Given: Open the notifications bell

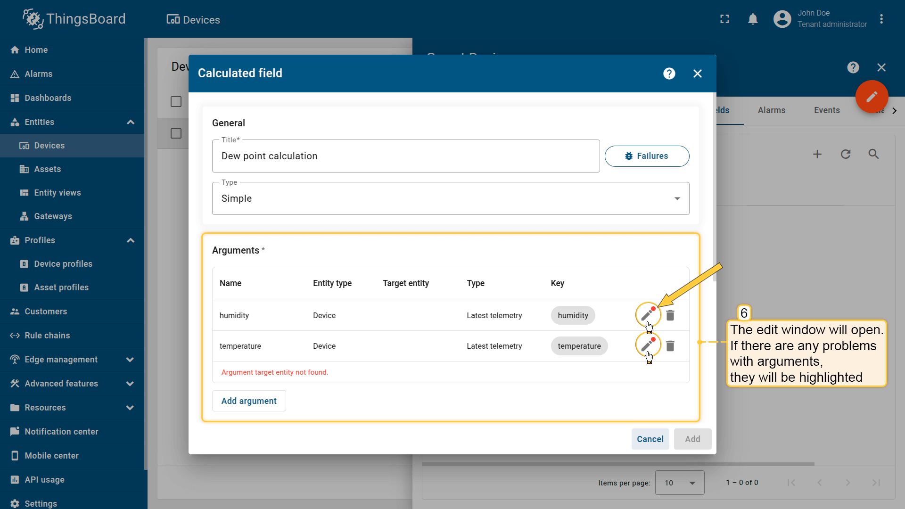Looking at the screenshot, I should [x=753, y=19].
